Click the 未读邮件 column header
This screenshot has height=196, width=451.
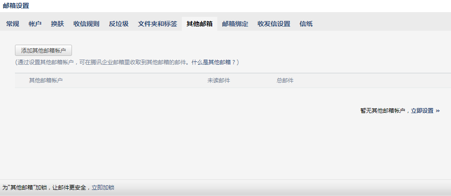[219, 81]
